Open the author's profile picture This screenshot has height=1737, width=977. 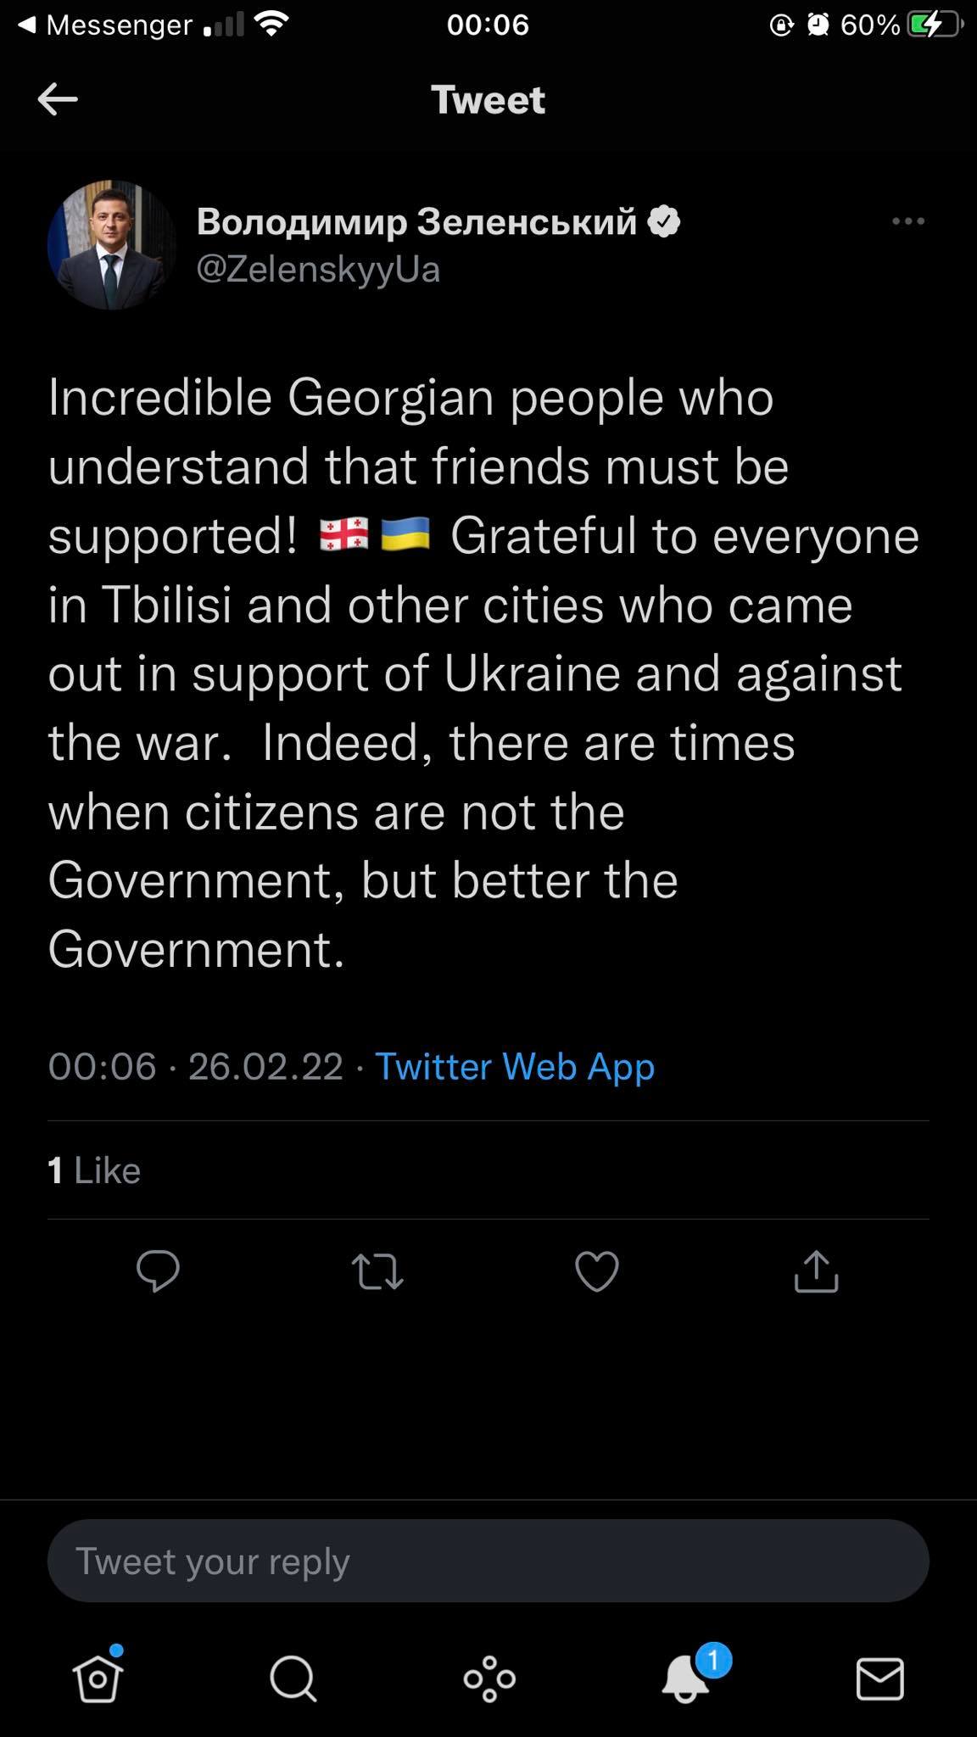tap(112, 244)
